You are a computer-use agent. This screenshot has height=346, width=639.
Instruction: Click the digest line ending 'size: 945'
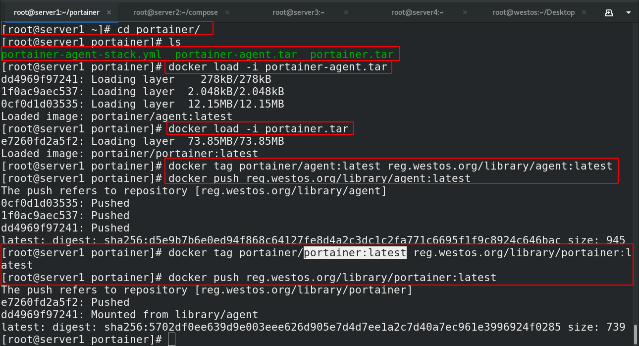coord(314,240)
